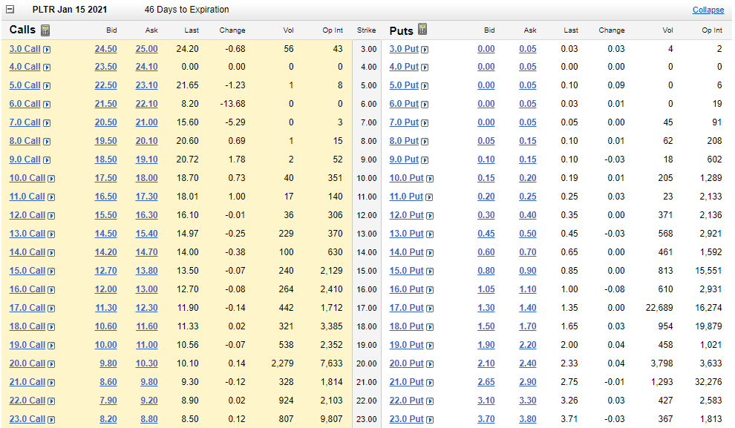Select the 21.0 Put open interest 32,276
735x428 pixels.
point(708,382)
